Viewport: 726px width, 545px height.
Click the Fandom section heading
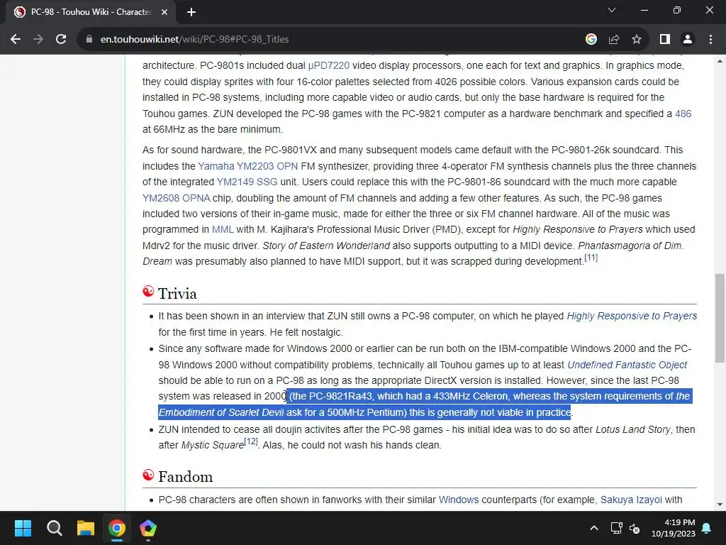pyautogui.click(x=185, y=476)
